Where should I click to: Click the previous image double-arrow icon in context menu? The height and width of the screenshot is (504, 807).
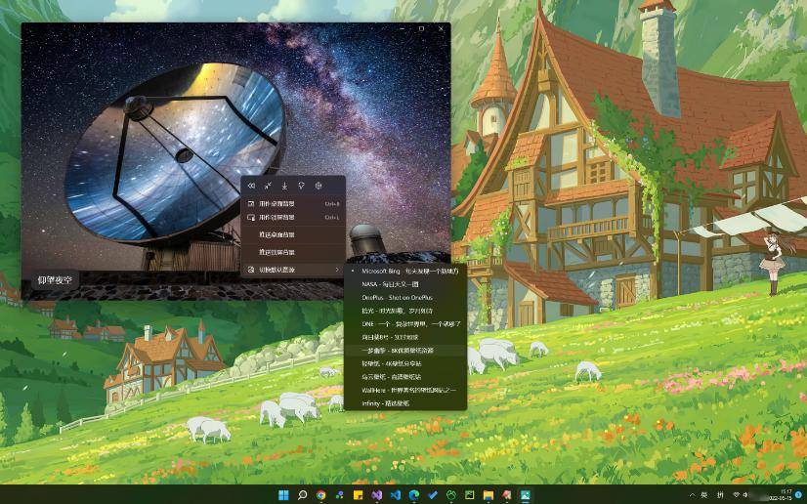(251, 186)
